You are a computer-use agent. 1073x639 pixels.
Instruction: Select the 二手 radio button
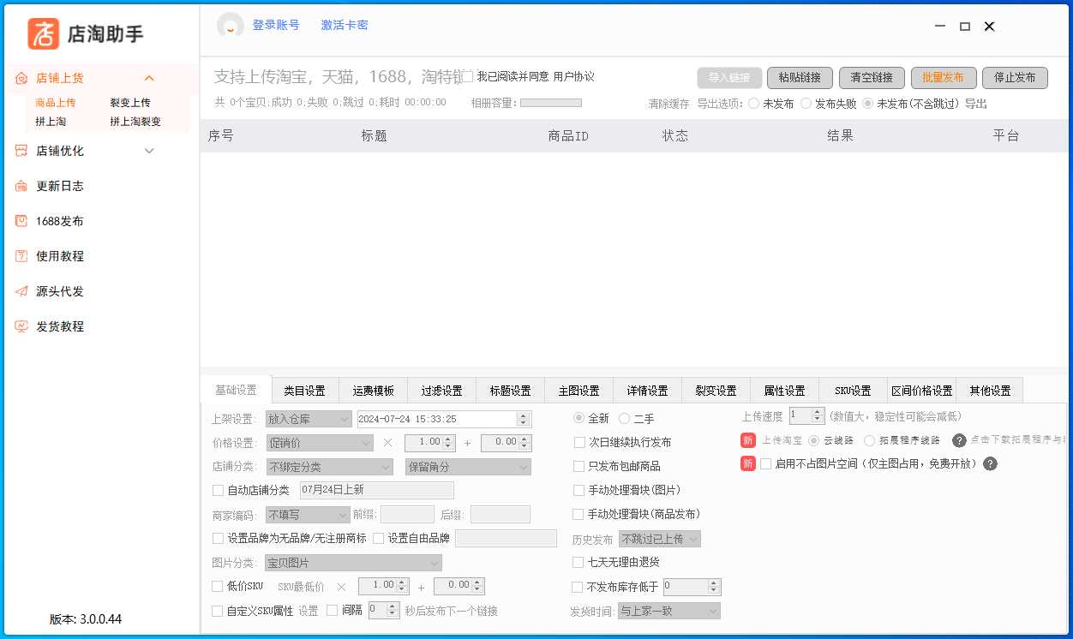click(x=624, y=419)
